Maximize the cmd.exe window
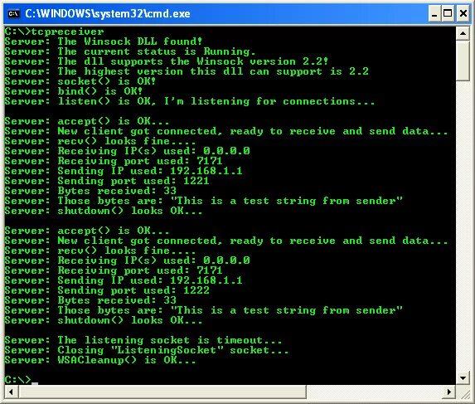475x404 pixels. [x=448, y=14]
